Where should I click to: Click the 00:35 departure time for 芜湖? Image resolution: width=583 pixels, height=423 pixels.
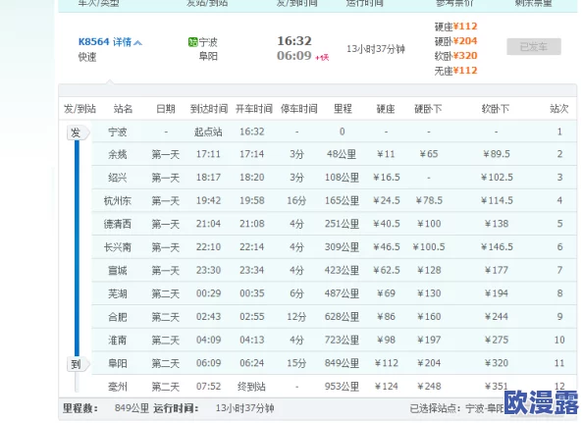251,293
